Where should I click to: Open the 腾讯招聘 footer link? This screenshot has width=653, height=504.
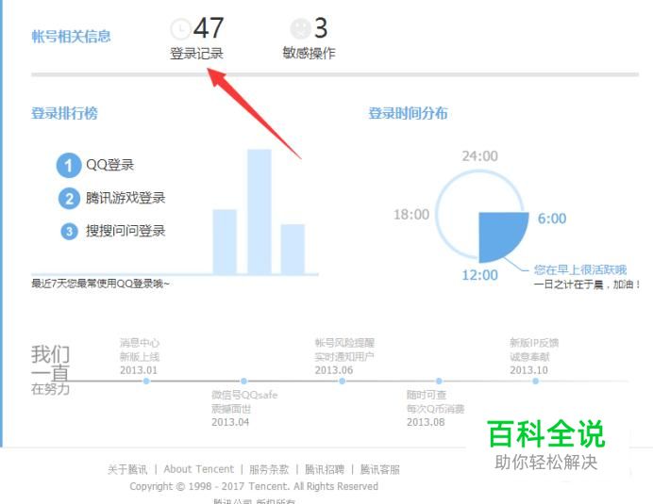325,469
